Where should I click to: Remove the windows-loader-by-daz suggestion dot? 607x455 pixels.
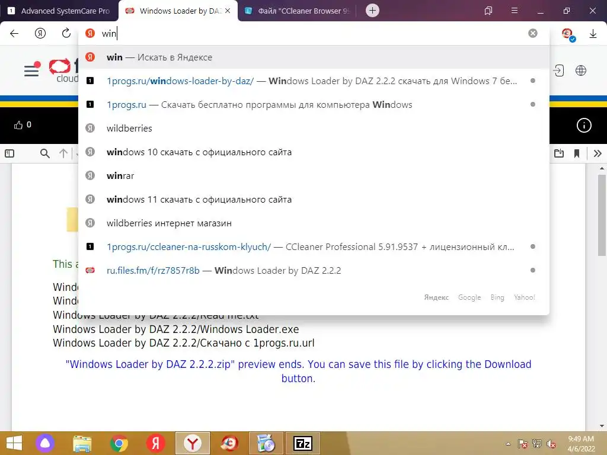[533, 81]
